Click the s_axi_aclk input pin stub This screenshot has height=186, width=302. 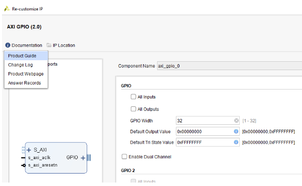(x=23, y=158)
